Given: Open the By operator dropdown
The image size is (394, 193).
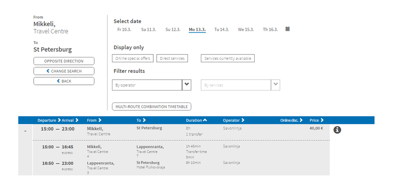Looking at the screenshot, I should (x=187, y=85).
